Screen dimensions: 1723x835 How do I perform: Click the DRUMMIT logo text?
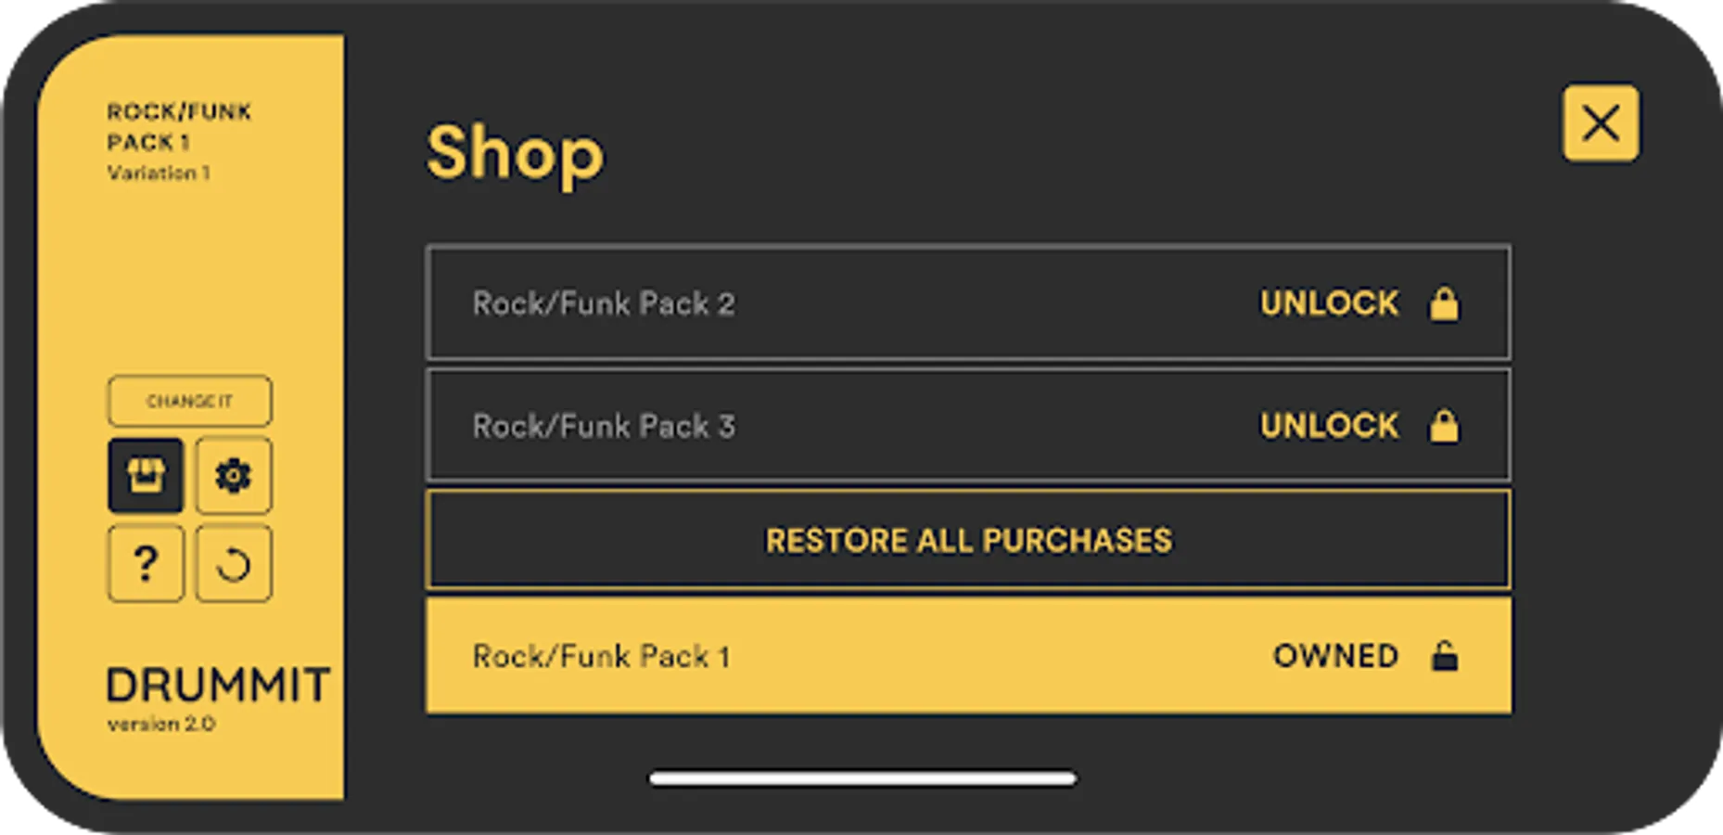[x=218, y=686]
